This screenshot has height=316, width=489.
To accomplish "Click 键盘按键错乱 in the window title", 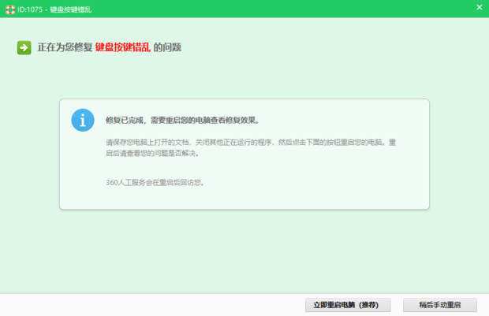I will click(x=73, y=9).
